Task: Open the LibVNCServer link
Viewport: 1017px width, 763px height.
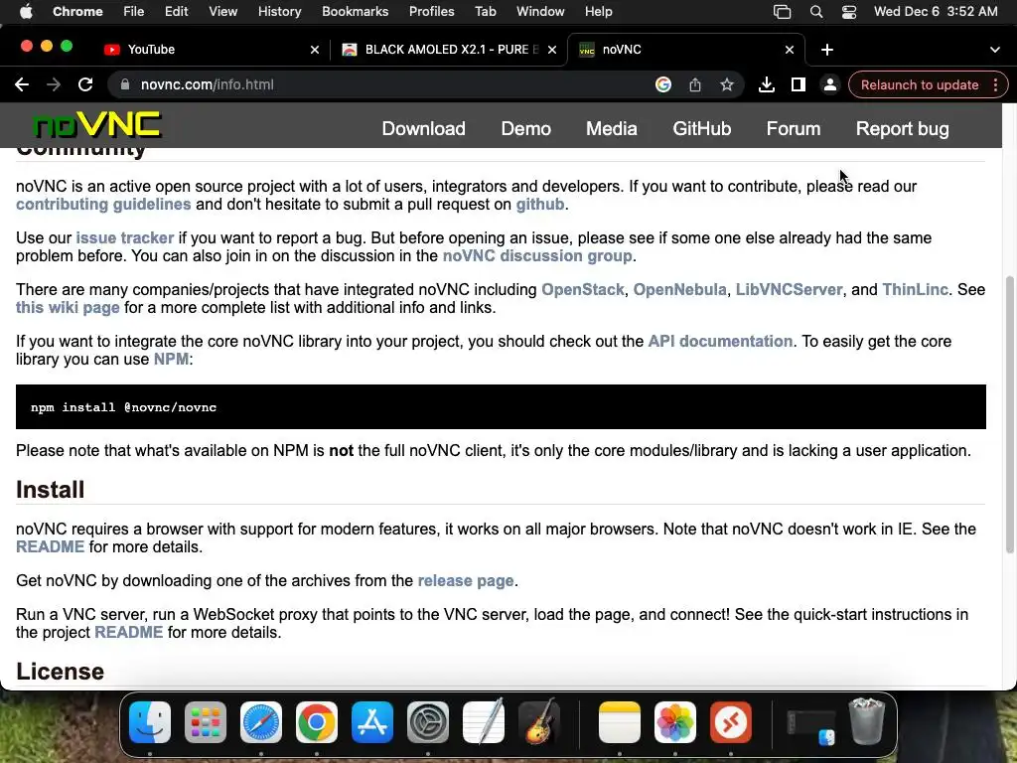Action: click(789, 289)
